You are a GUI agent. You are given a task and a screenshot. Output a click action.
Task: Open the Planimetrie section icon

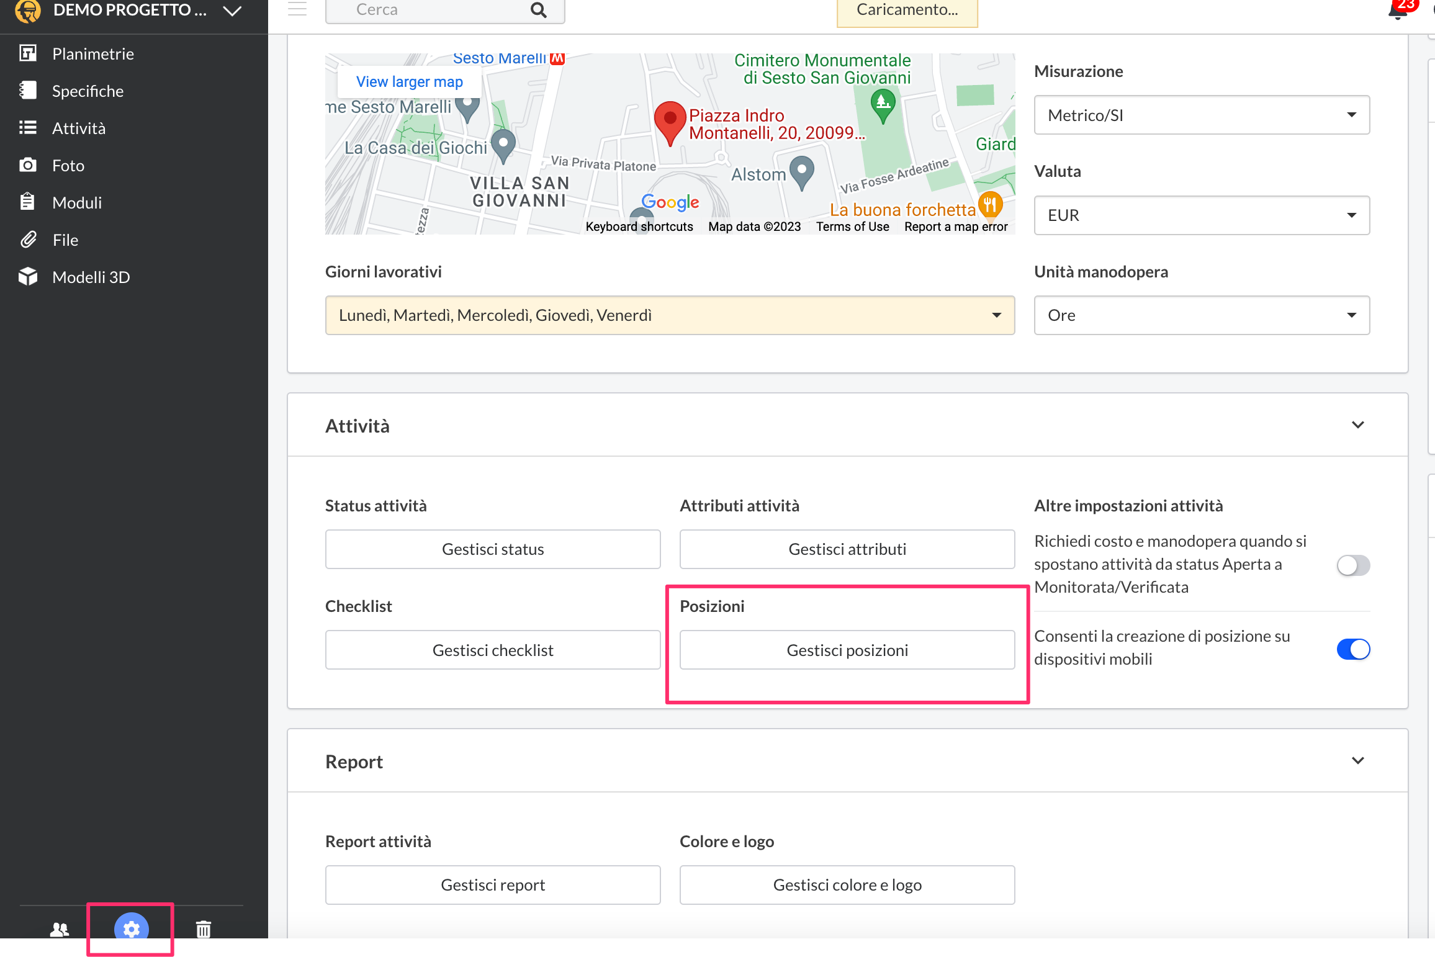(x=28, y=53)
